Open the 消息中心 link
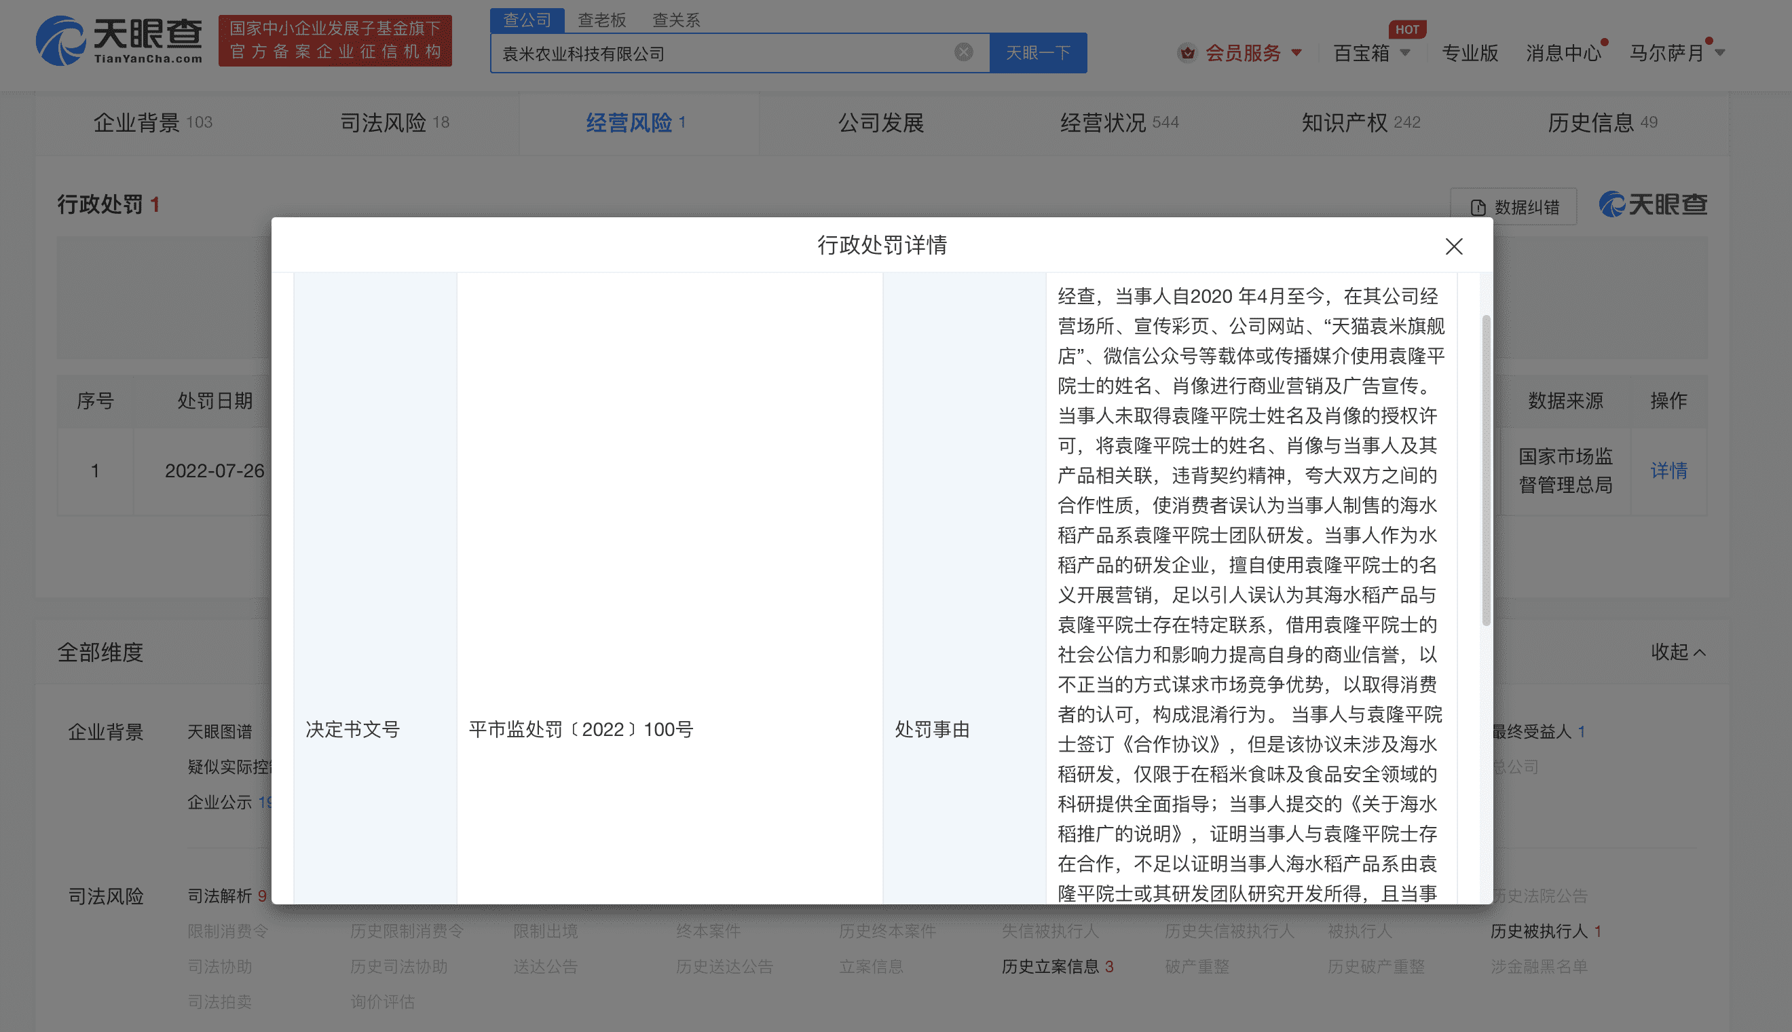Screen dimensions: 1792x1032 coord(1563,52)
